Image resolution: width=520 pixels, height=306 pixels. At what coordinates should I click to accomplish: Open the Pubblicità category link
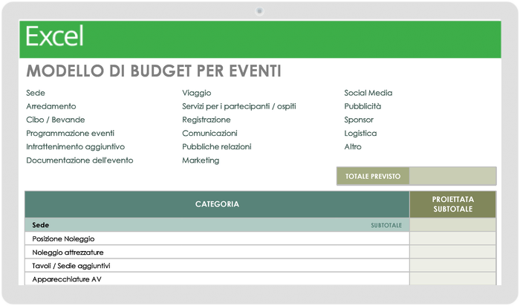(x=363, y=106)
